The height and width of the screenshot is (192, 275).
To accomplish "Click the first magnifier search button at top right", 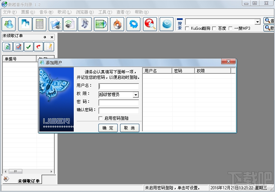I will coord(269,21).
